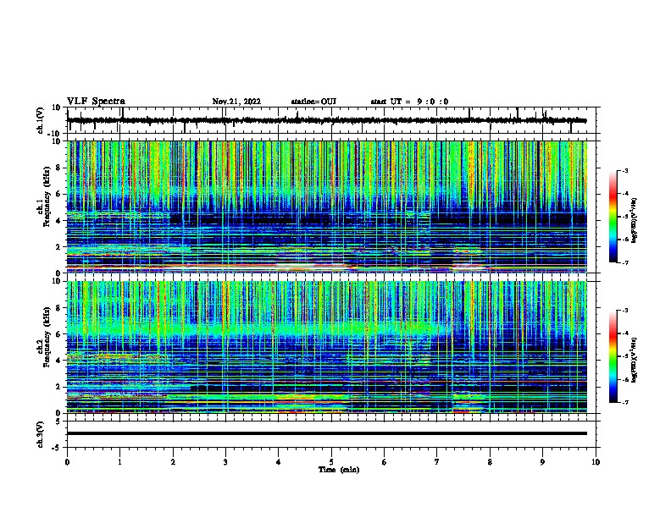Click the bottom time axis end label "10"

pos(596,461)
